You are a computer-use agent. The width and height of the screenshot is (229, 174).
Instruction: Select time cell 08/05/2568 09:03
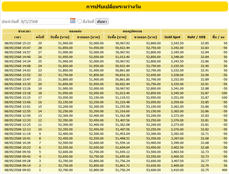(x=17, y=170)
